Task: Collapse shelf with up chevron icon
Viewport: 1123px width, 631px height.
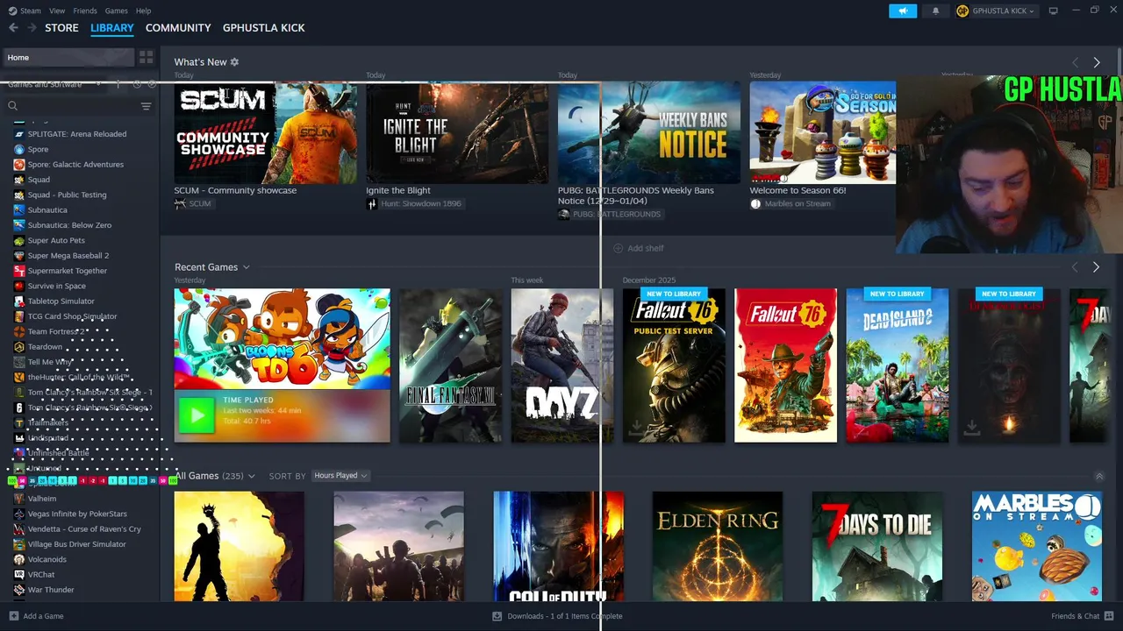Action: pyautogui.click(x=1099, y=476)
